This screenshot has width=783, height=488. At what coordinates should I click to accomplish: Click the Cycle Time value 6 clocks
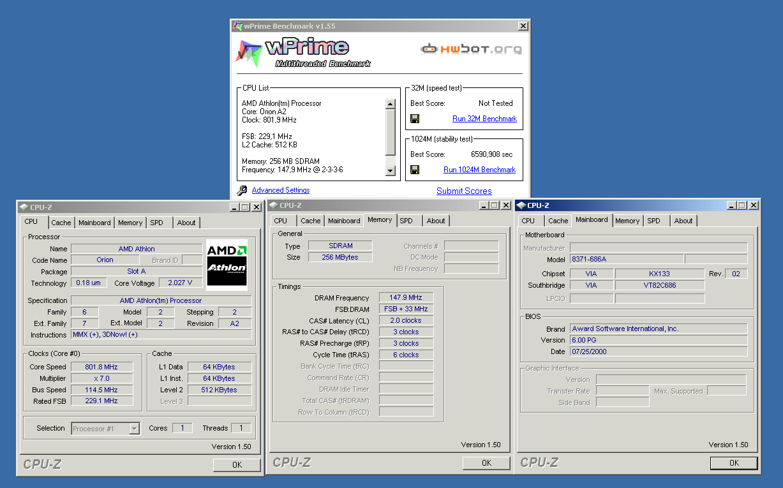click(x=406, y=355)
